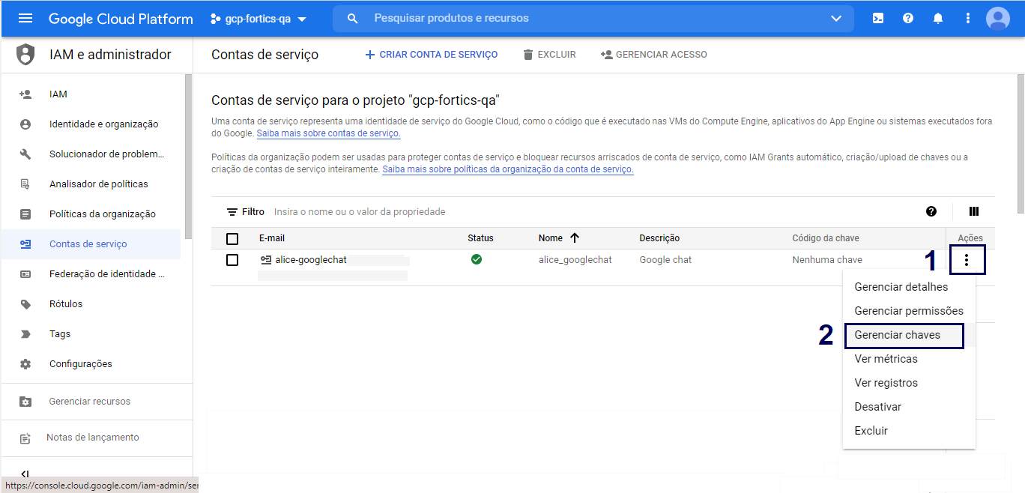Open the notifications bell

tap(938, 19)
